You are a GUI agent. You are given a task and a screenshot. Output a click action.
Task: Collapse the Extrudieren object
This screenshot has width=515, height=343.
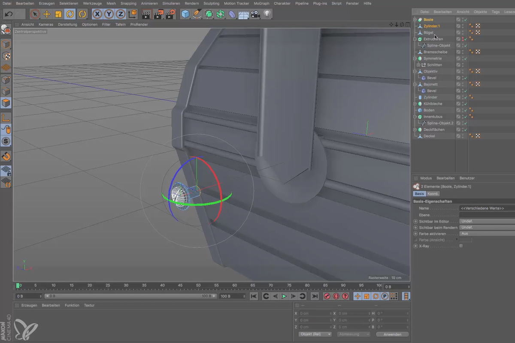click(415, 39)
